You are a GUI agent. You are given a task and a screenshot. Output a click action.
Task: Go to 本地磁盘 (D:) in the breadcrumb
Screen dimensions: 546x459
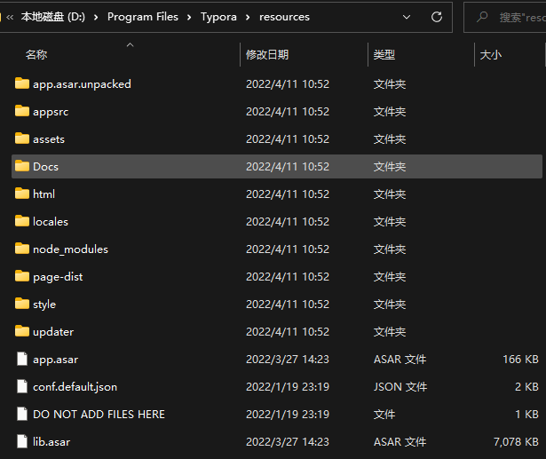[53, 17]
